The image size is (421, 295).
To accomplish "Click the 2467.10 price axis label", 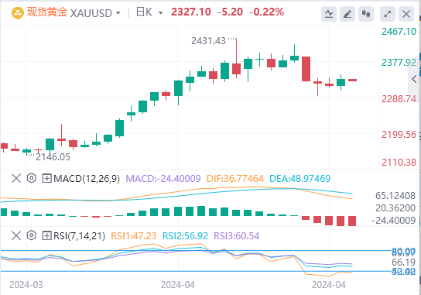I will coord(399,32).
